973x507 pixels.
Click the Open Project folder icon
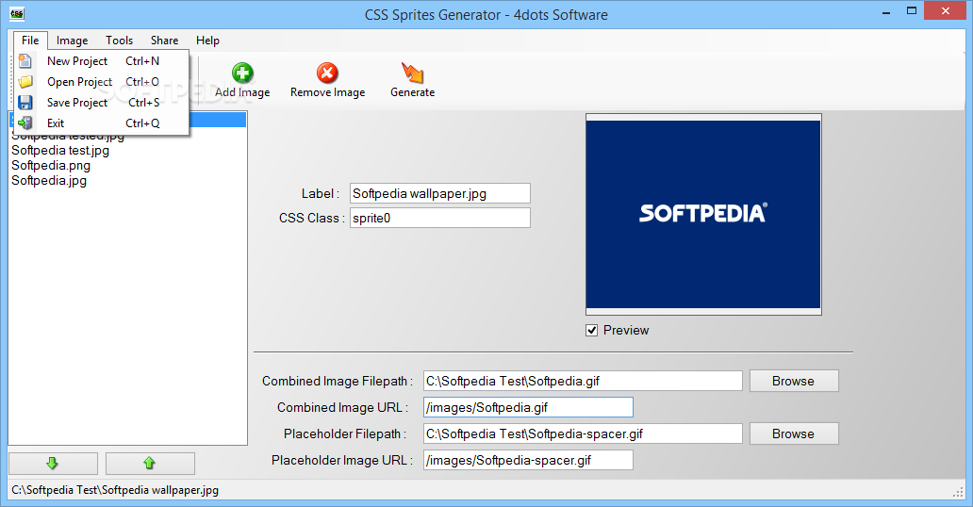[x=25, y=81]
